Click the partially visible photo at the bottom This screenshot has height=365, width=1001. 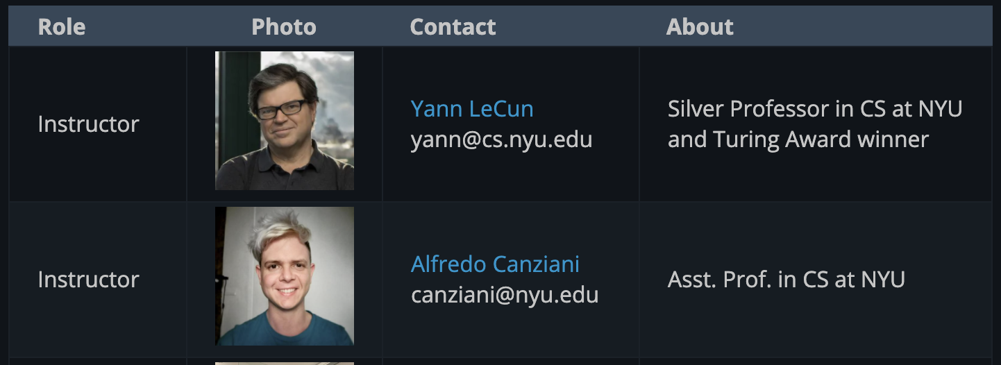(x=285, y=363)
